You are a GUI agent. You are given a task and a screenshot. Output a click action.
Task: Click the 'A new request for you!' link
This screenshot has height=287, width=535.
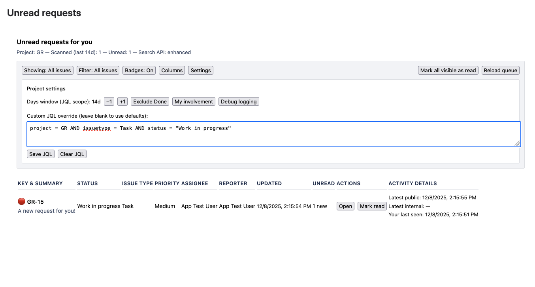(x=46, y=211)
